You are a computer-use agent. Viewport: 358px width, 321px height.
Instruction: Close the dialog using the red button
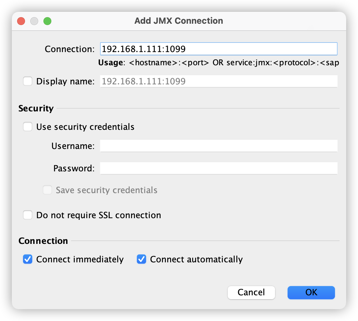21,21
